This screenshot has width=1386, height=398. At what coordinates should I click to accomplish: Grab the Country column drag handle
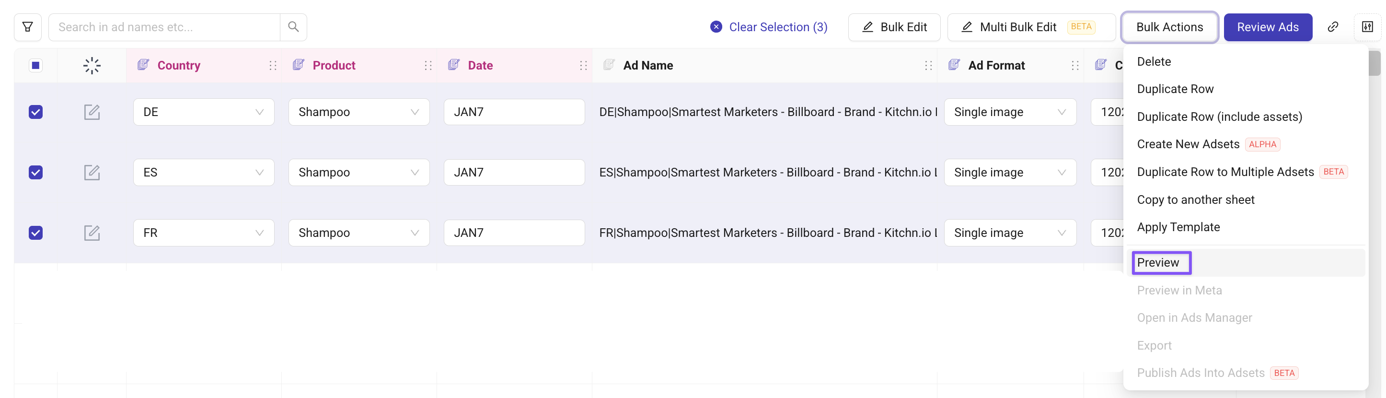pyautogui.click(x=273, y=65)
